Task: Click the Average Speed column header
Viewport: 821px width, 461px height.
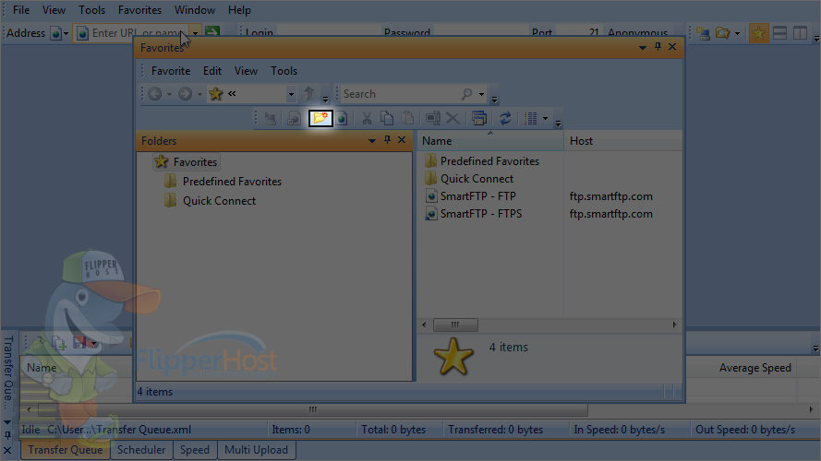Action: click(x=755, y=368)
